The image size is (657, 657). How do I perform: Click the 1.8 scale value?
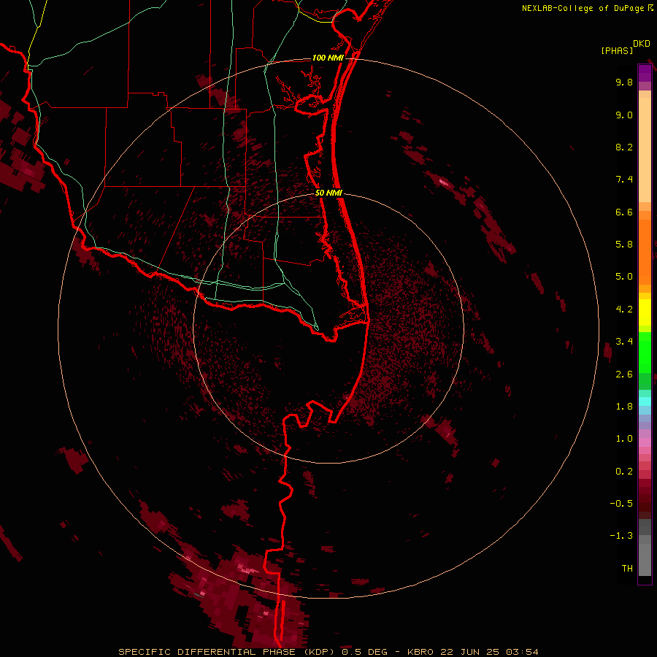pos(624,407)
